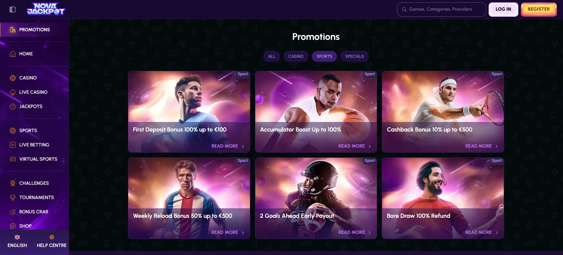This screenshot has height=255, width=563.
Task: Show ALL promotions
Action: 271,56
